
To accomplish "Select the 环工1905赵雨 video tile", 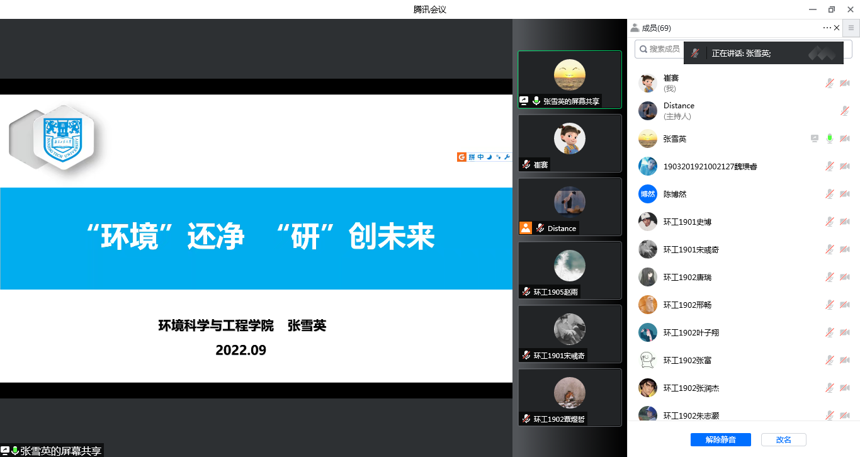I will (569, 269).
